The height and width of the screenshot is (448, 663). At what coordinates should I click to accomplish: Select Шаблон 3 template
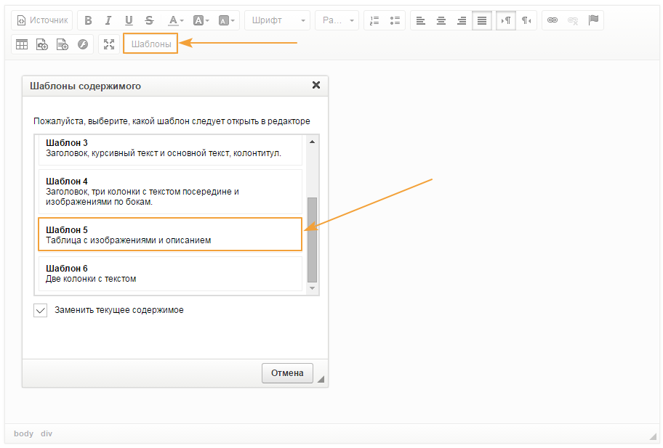(170, 150)
